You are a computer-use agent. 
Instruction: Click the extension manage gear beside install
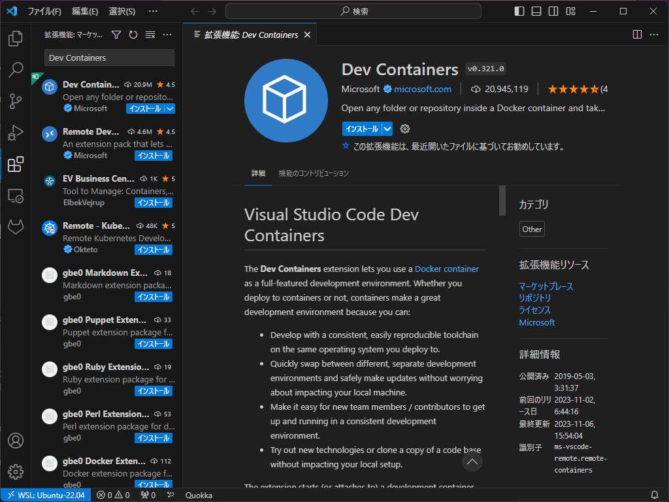point(405,129)
